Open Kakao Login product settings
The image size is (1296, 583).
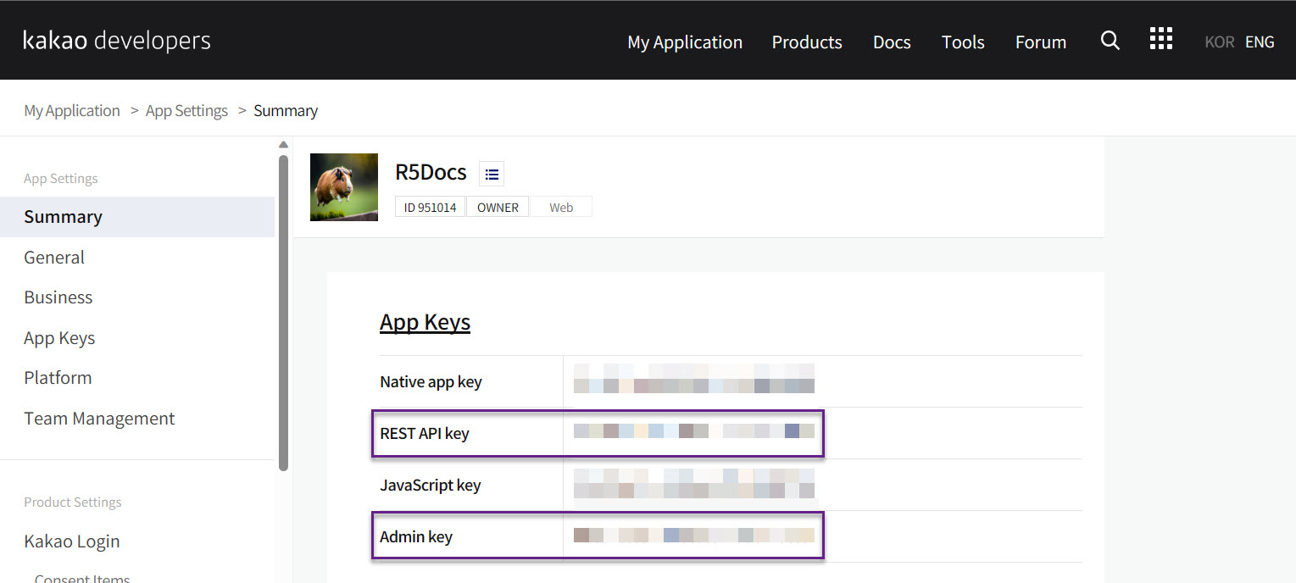72,541
